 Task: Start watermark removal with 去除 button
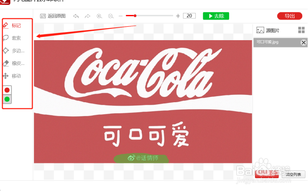(216, 16)
